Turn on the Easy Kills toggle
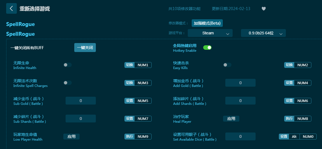 pos(227,65)
